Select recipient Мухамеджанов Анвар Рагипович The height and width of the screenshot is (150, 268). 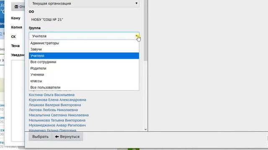[57, 125]
